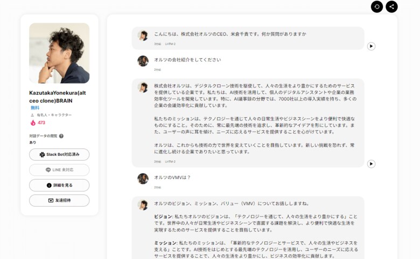Click the help icon beside 対話データの閲覧
Image resolution: width=420 pixels, height=259 pixels.
[61, 136]
